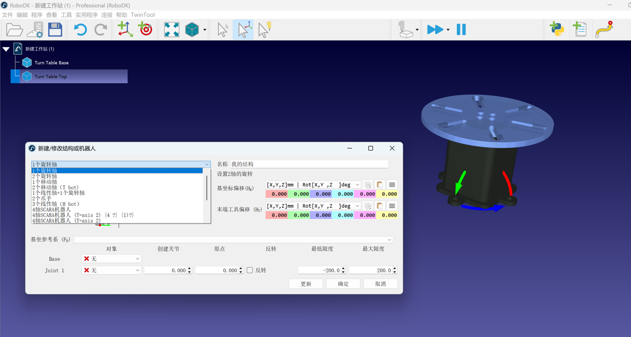Expand the 基坐参考系 dropdown
This screenshot has height=337, width=631.
pos(233,240)
